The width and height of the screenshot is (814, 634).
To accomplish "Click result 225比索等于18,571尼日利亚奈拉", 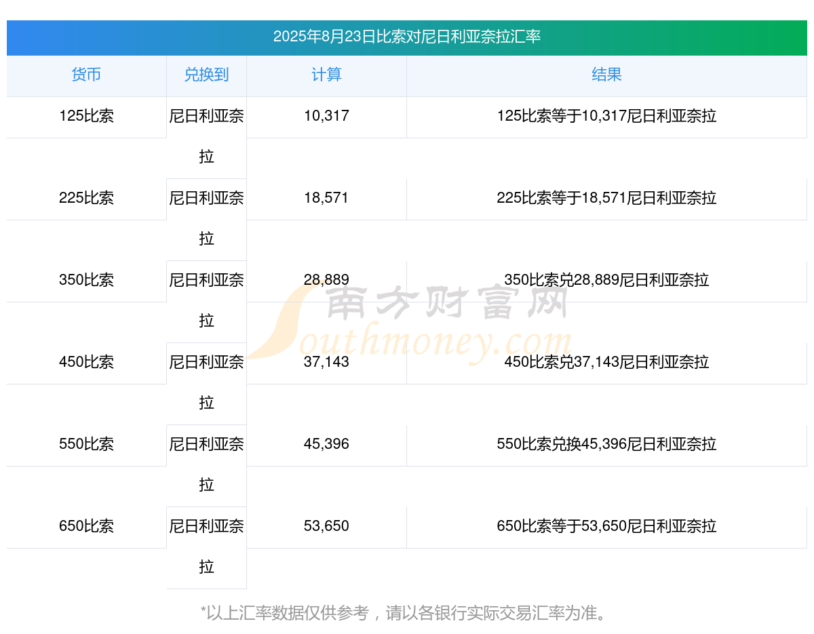I will point(606,198).
